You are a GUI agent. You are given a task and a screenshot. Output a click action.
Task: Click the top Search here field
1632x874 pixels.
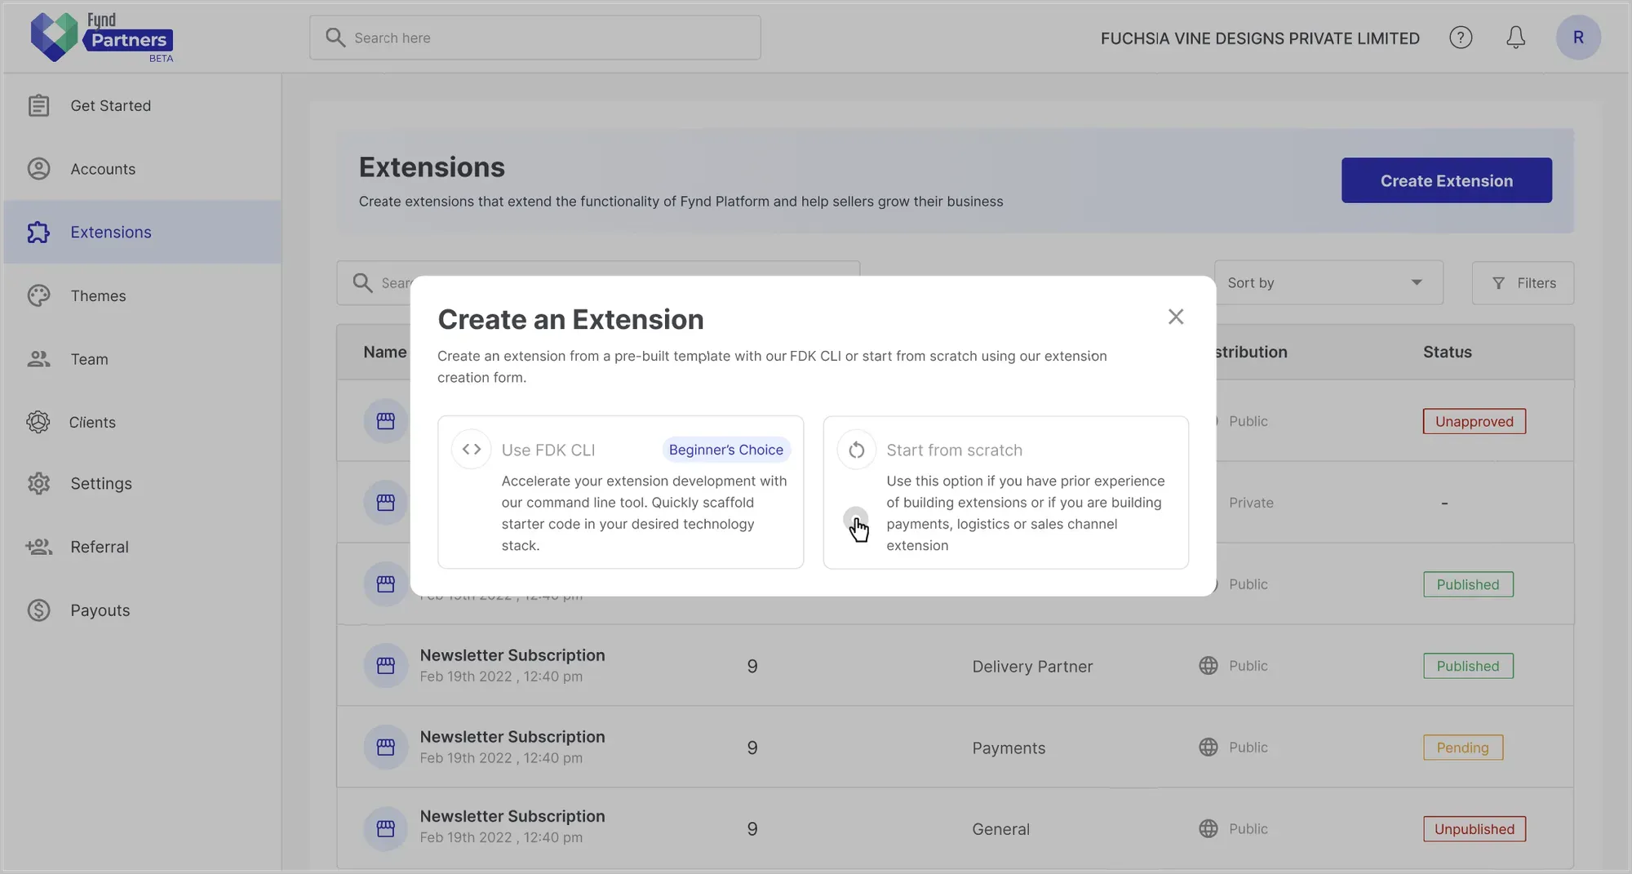[x=534, y=38]
